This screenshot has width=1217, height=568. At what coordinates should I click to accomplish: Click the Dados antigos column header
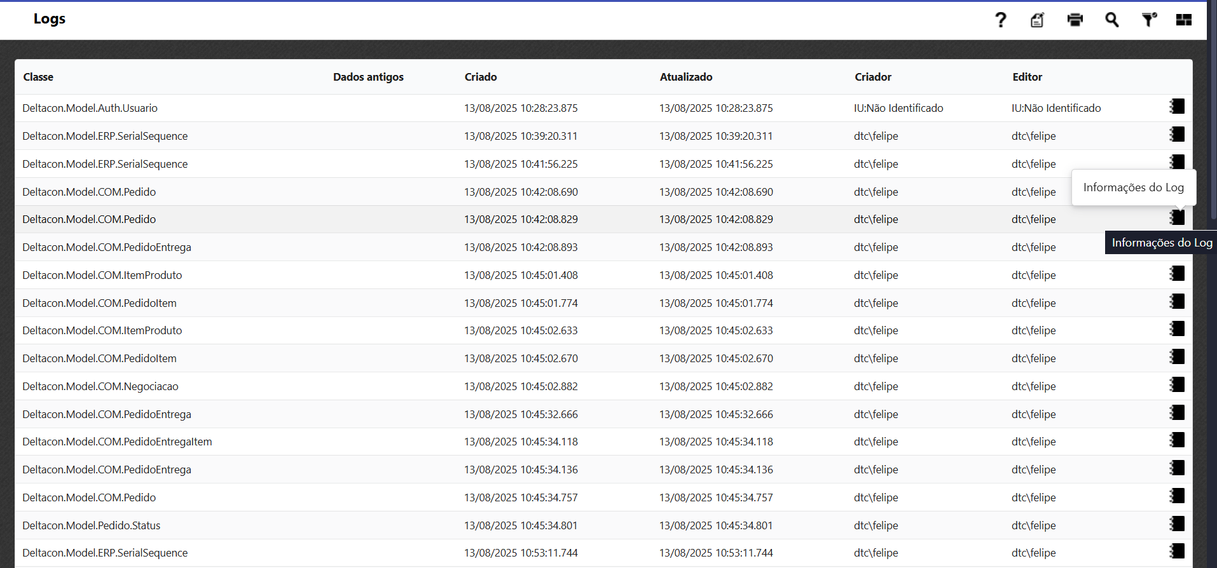tap(368, 77)
